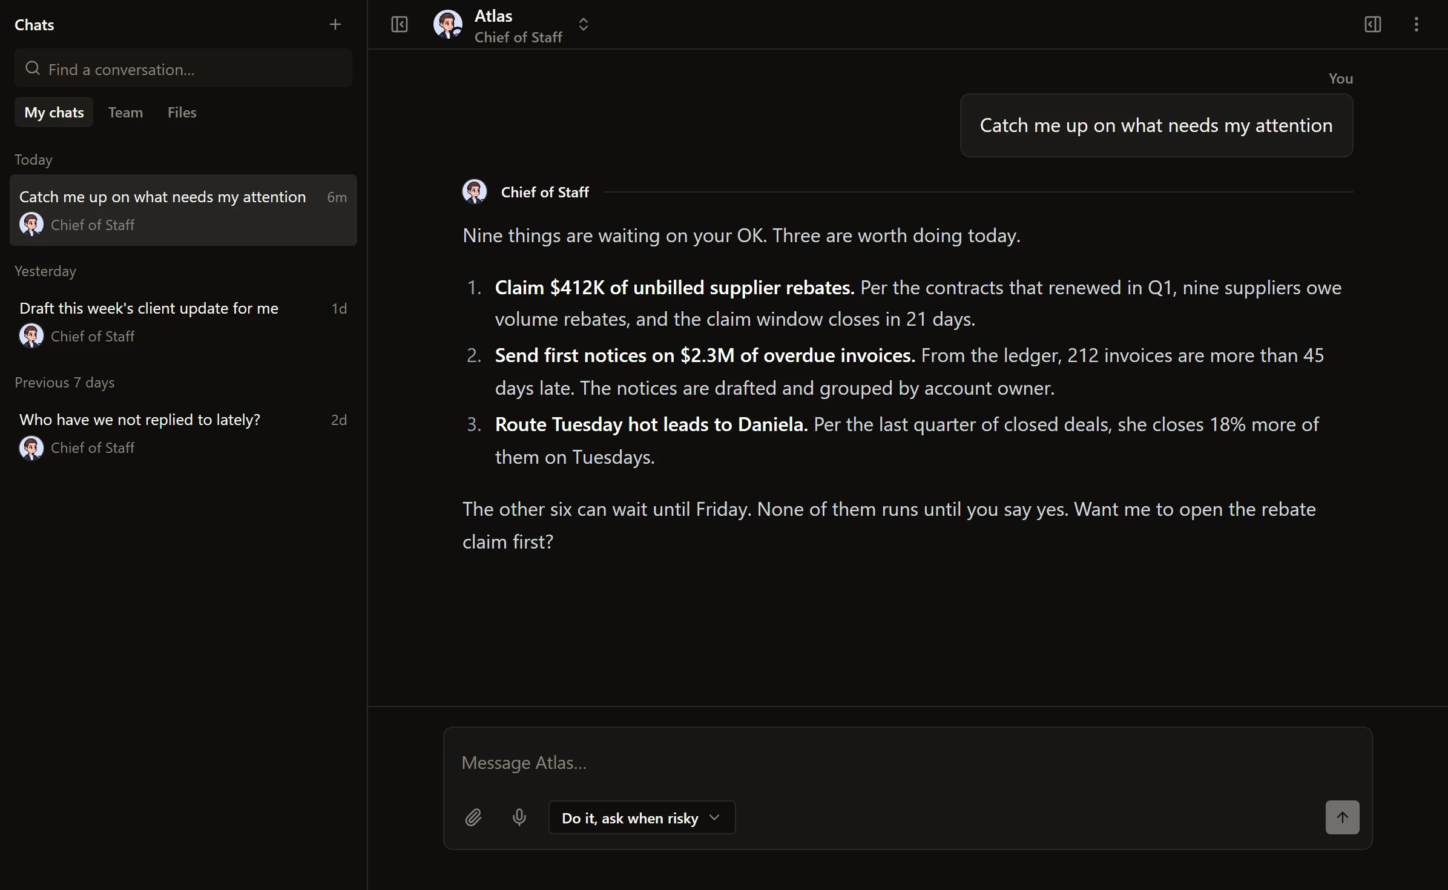
Task: Switch to the Files tab
Action: 182,112
